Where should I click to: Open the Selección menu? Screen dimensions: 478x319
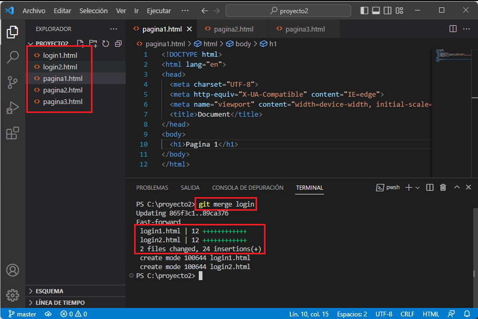click(x=93, y=11)
